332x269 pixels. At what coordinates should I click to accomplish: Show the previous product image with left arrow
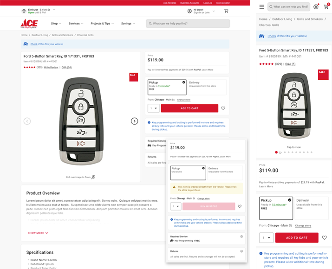tap(27, 121)
